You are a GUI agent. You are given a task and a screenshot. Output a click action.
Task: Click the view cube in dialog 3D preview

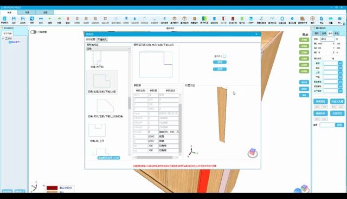point(253,152)
